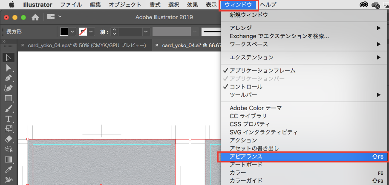This screenshot has width=389, height=185.
Task: Select the Rectangle tool
Action: (8, 98)
